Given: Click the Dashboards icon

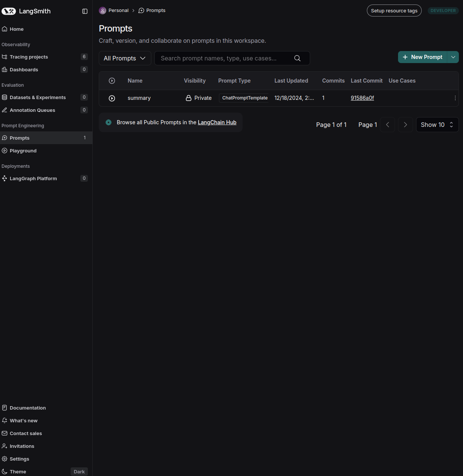Looking at the screenshot, I should (5, 69).
